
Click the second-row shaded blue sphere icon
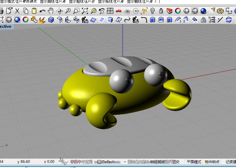coord(17,20)
